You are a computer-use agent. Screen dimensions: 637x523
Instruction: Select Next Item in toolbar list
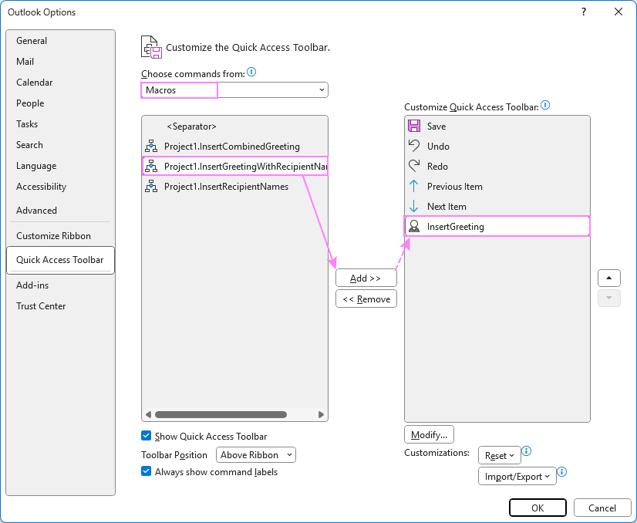(x=497, y=206)
